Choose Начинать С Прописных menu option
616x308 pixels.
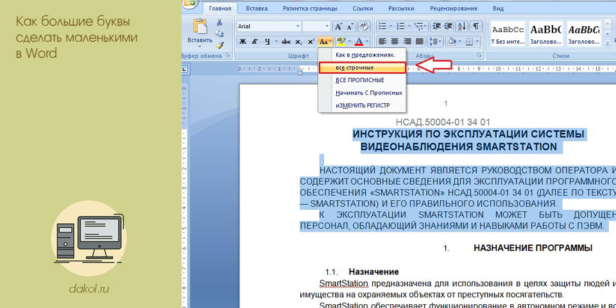[362, 93]
